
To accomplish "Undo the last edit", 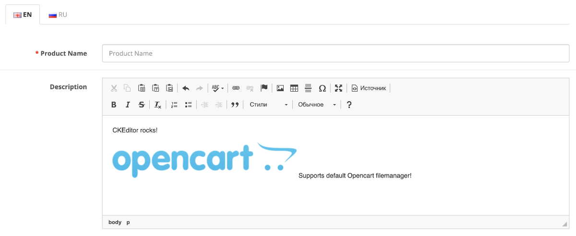I will (186, 88).
